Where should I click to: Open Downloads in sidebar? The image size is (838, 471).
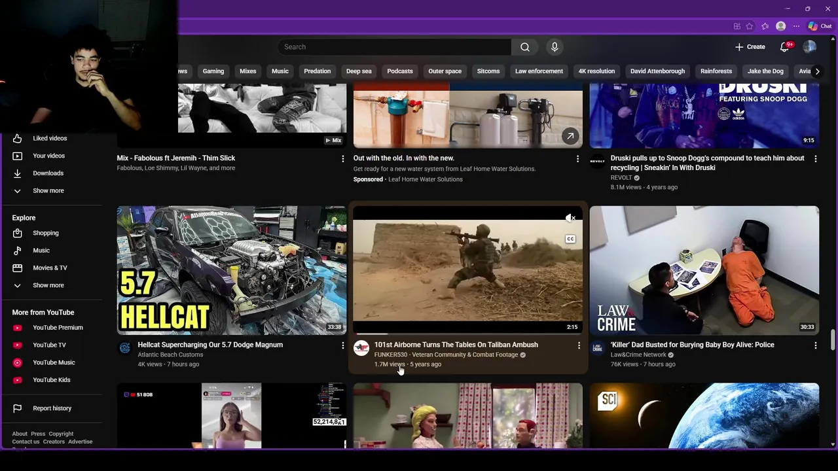click(x=51, y=173)
